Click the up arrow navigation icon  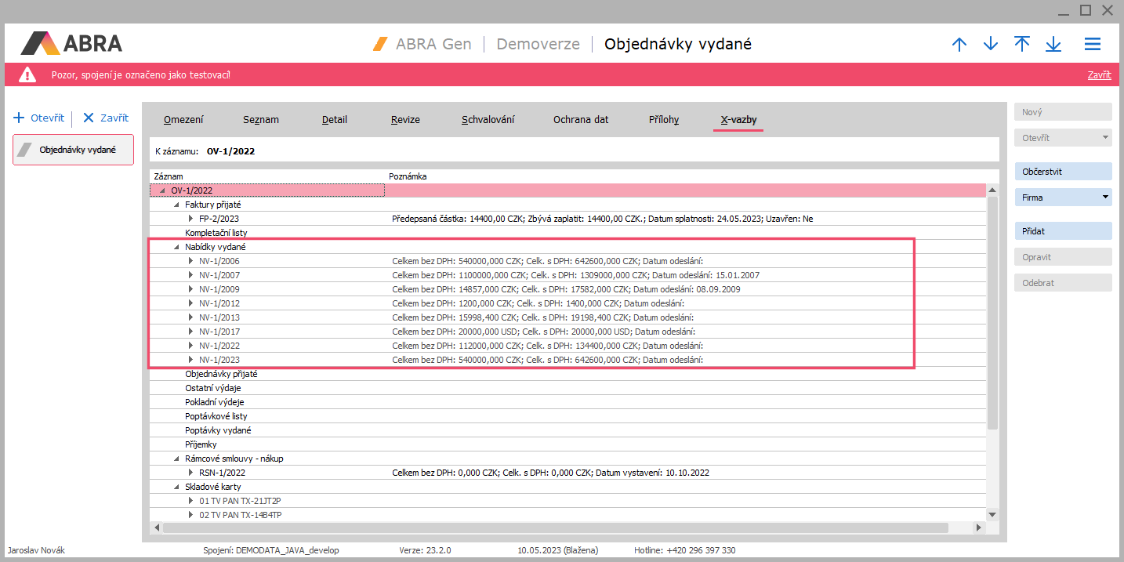(959, 45)
